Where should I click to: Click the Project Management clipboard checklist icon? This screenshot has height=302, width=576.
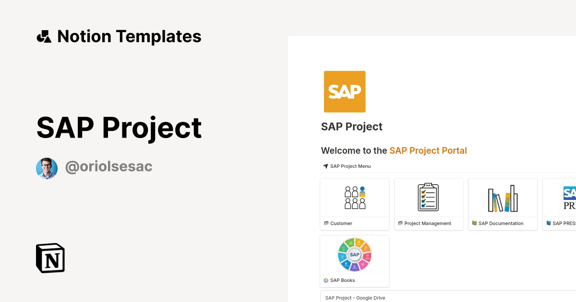428,197
